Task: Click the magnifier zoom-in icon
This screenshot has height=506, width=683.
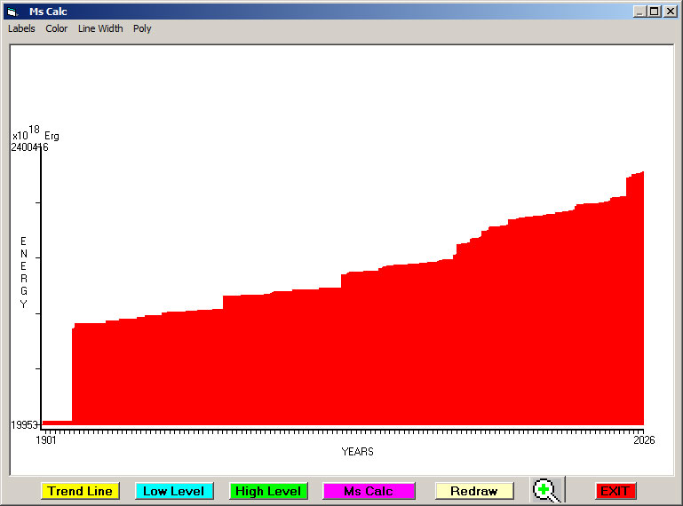Action: [546, 490]
